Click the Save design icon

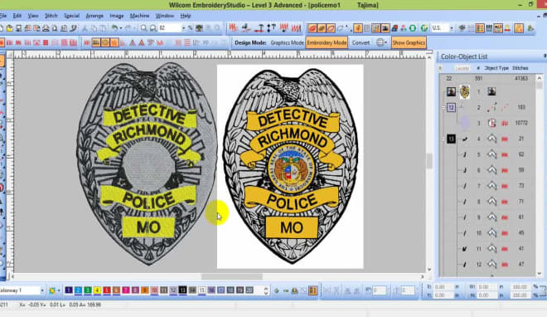tap(18, 28)
